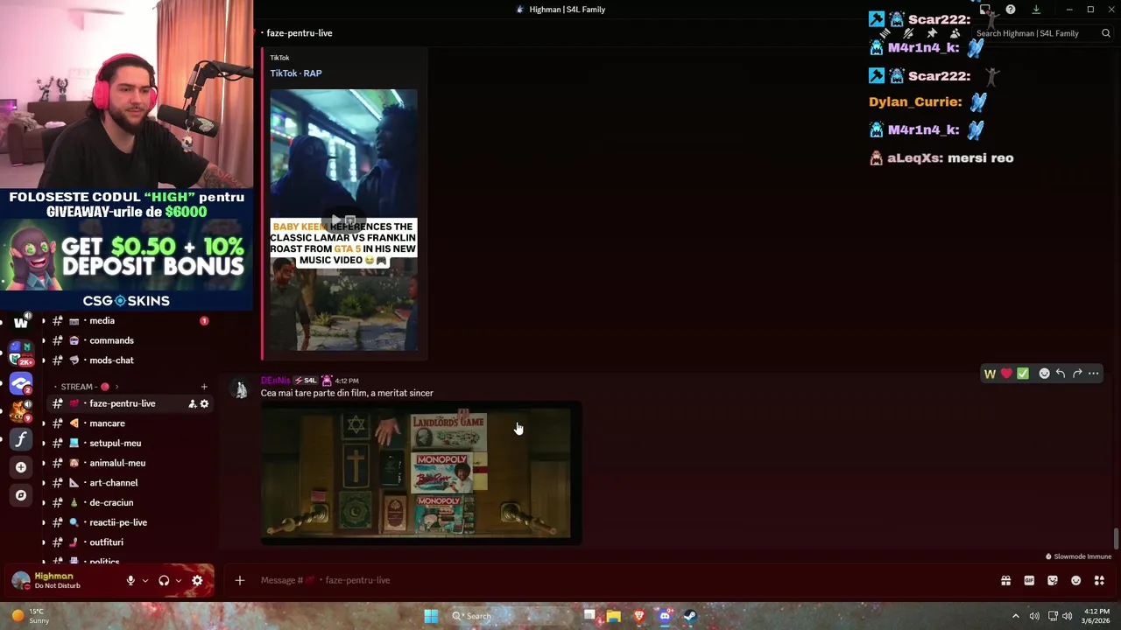Open the Discord help icon
1121x630 pixels.
(x=1011, y=10)
